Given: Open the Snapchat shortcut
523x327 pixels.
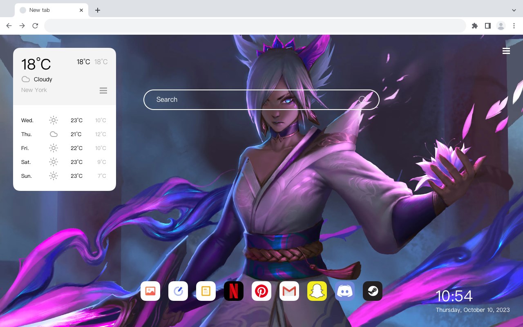Looking at the screenshot, I should tap(317, 291).
